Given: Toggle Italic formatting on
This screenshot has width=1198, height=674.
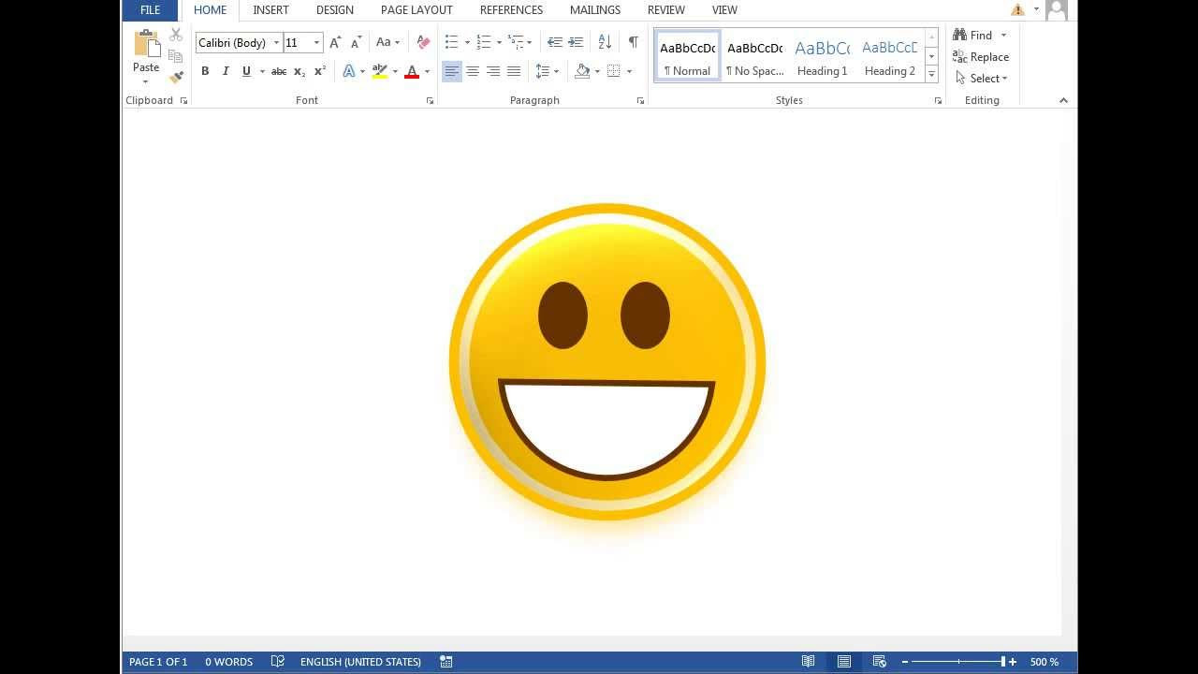Looking at the screenshot, I should (x=225, y=70).
